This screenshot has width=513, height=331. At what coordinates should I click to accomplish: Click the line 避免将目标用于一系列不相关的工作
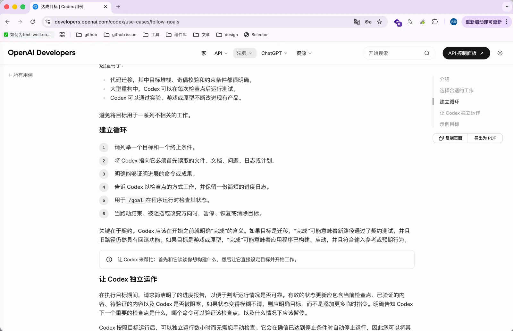tap(146, 115)
